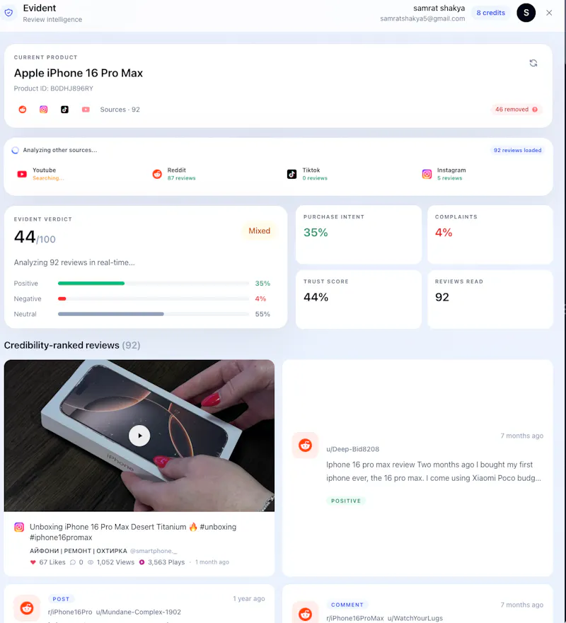Play the iPhone unboxing video

coord(139,436)
